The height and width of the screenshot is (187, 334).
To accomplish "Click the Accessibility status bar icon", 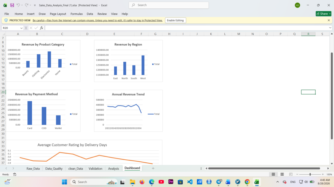I will tap(15, 174).
